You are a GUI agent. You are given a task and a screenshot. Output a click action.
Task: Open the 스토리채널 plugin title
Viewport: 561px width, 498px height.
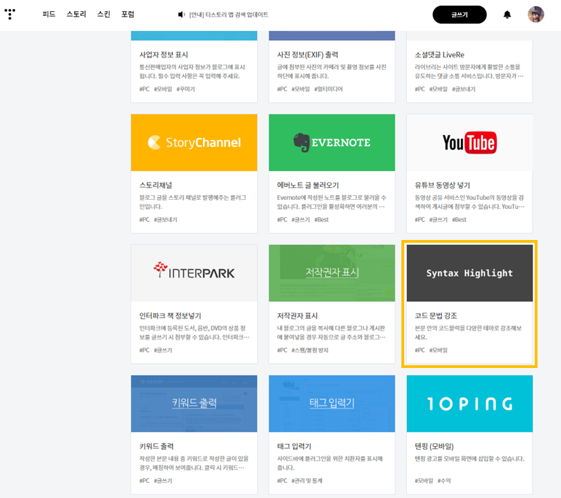click(155, 185)
